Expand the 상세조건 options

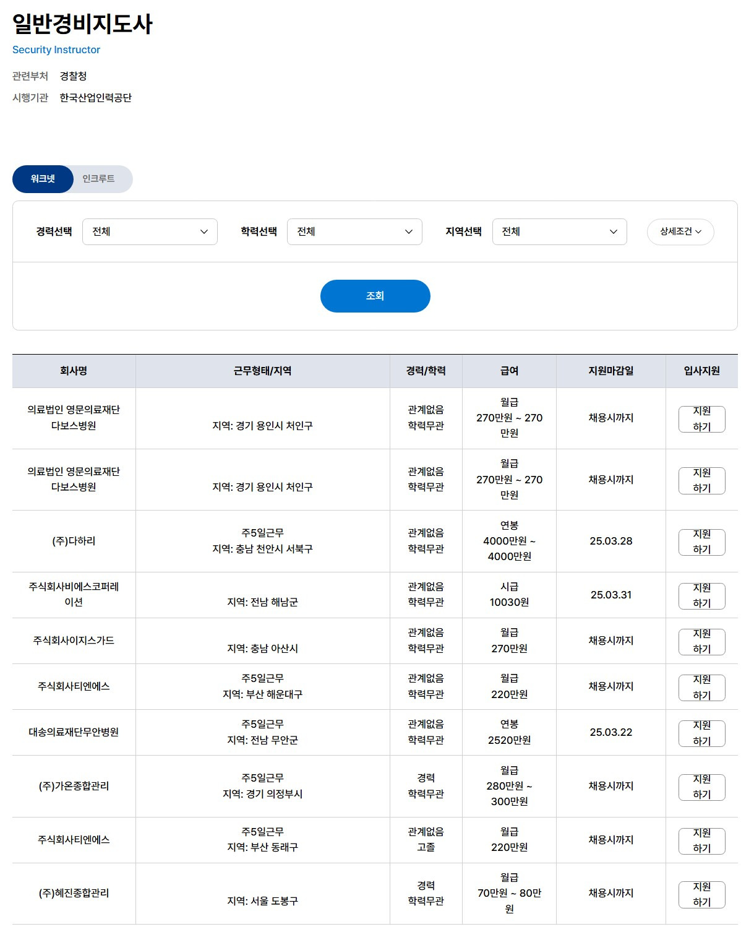[x=680, y=231]
